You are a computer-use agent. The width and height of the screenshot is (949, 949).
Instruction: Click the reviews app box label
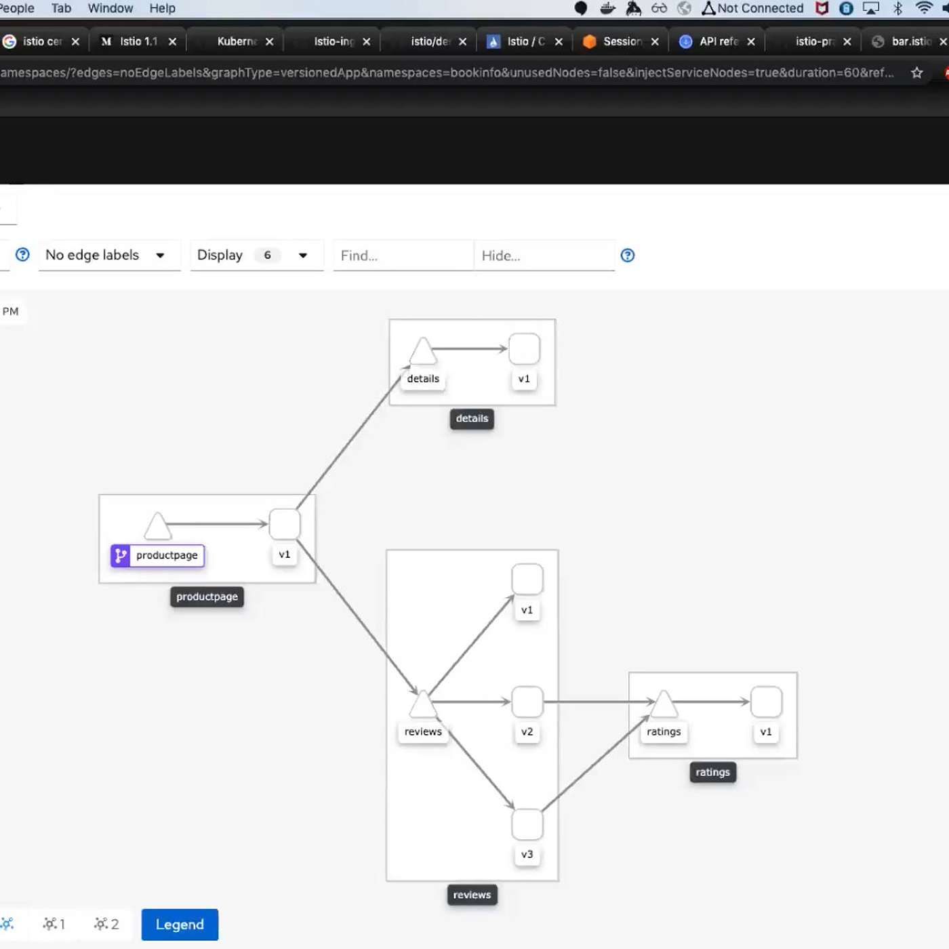click(472, 895)
